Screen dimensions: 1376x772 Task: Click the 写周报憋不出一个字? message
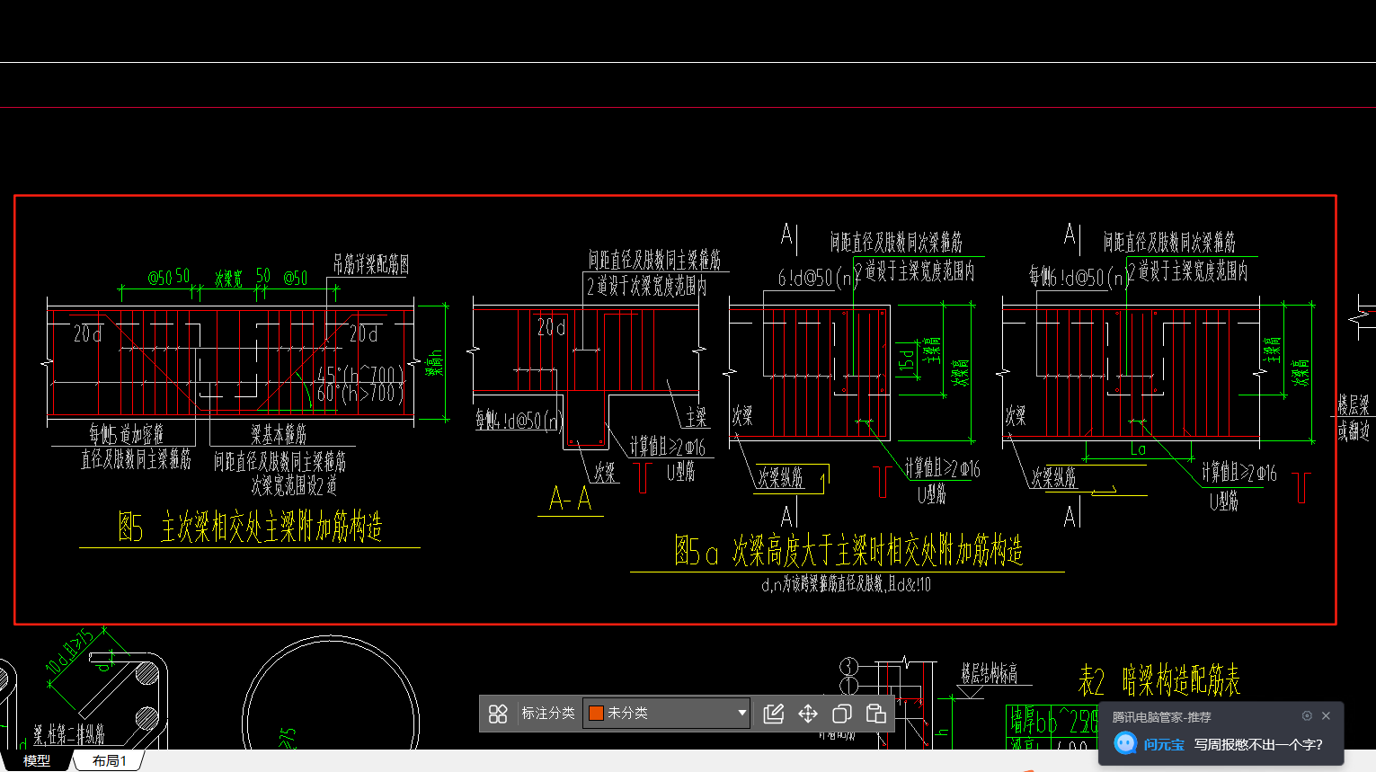pos(1258,744)
